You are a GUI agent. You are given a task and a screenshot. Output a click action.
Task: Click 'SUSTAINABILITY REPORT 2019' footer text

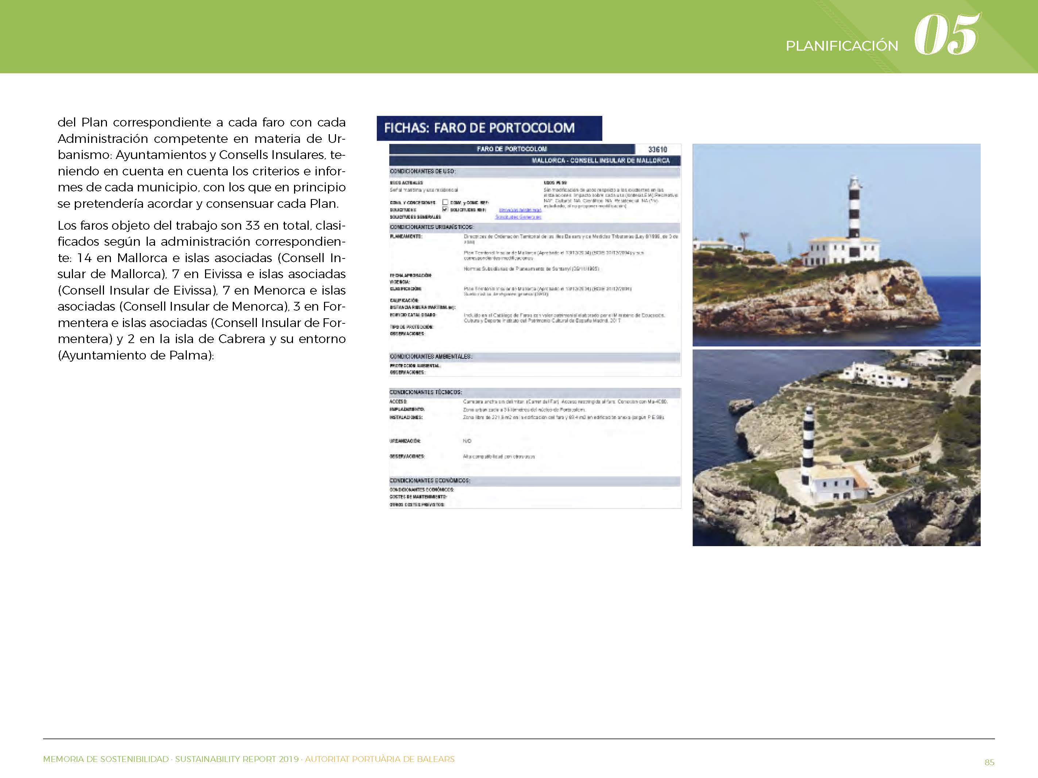237,759
